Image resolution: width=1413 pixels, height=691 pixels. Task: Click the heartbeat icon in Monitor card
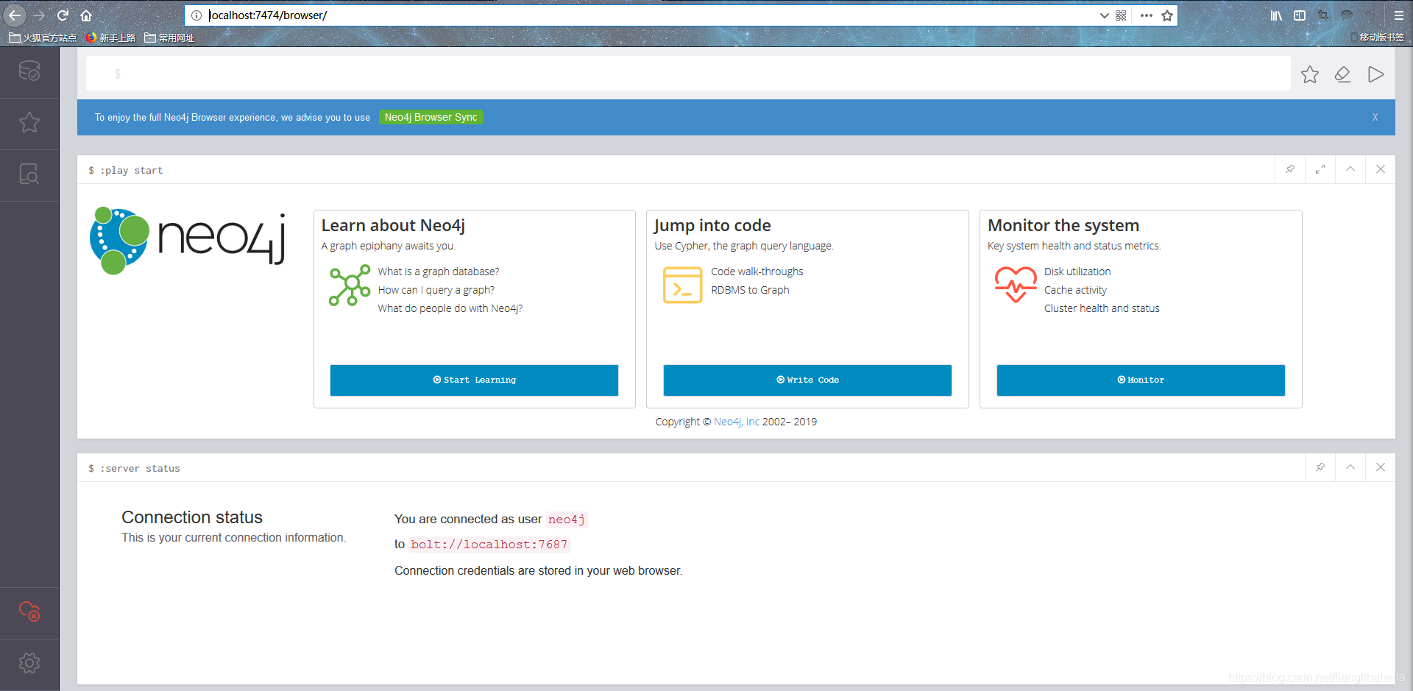1016,285
